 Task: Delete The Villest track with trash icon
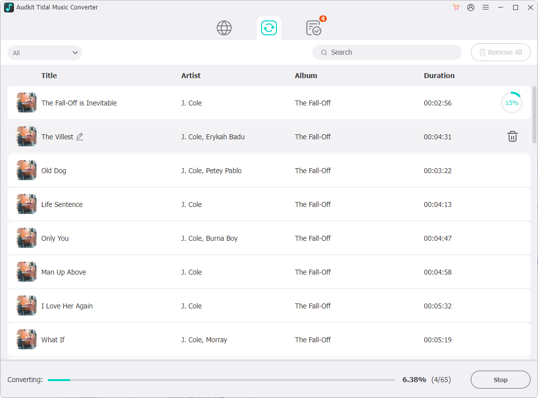coord(512,136)
